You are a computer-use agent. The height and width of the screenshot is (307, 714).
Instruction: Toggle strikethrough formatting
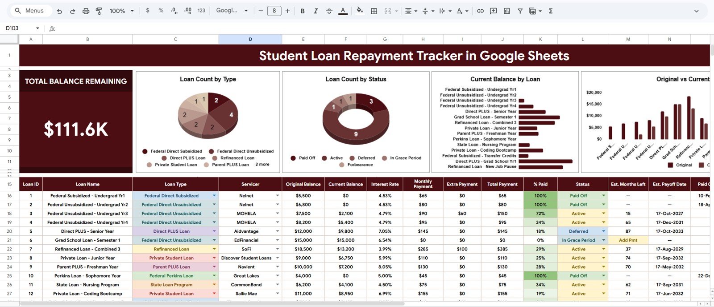(x=329, y=11)
